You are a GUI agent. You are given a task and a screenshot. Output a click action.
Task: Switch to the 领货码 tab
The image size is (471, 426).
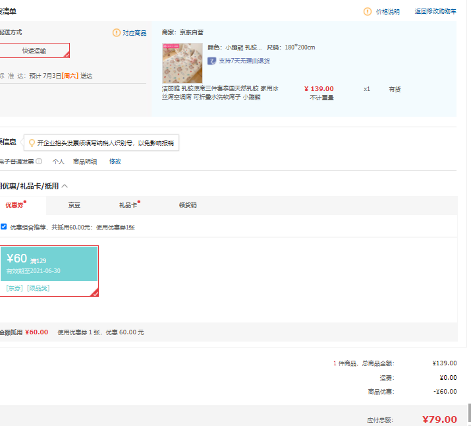click(188, 205)
